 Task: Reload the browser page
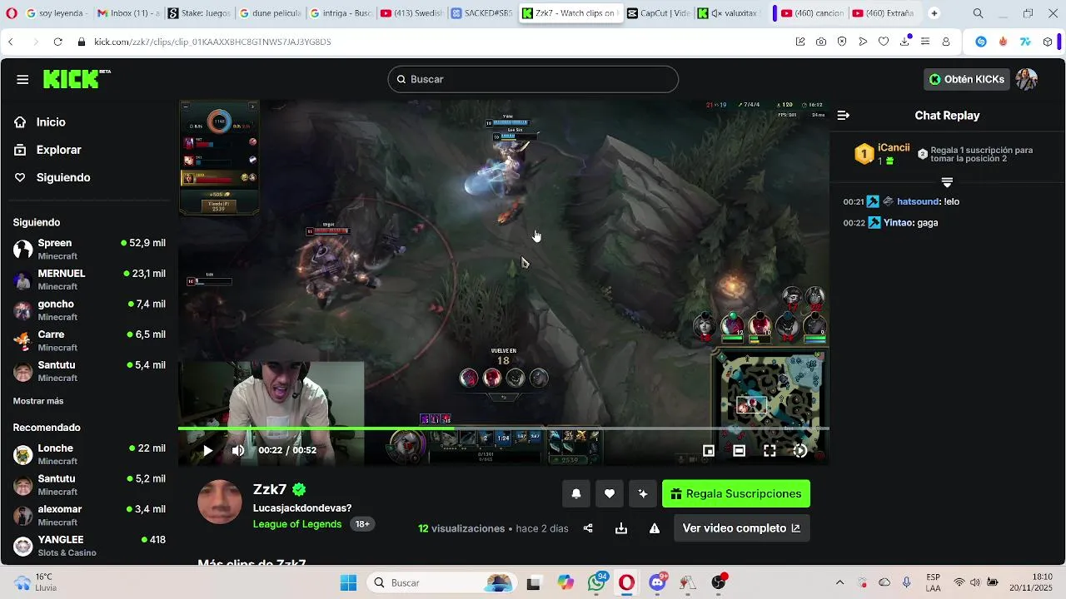57,42
